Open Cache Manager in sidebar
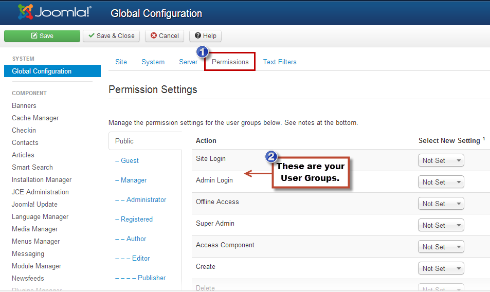490x292 pixels. [35, 118]
